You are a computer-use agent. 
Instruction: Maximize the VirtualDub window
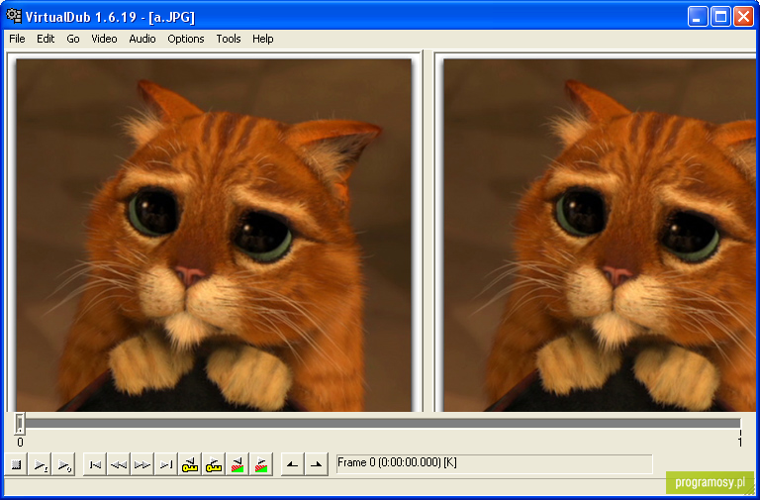point(720,17)
